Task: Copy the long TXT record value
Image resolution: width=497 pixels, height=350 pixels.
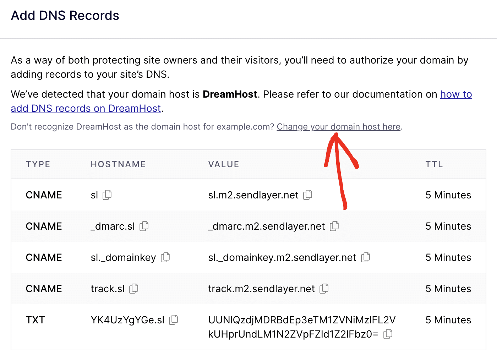Action: pos(388,334)
